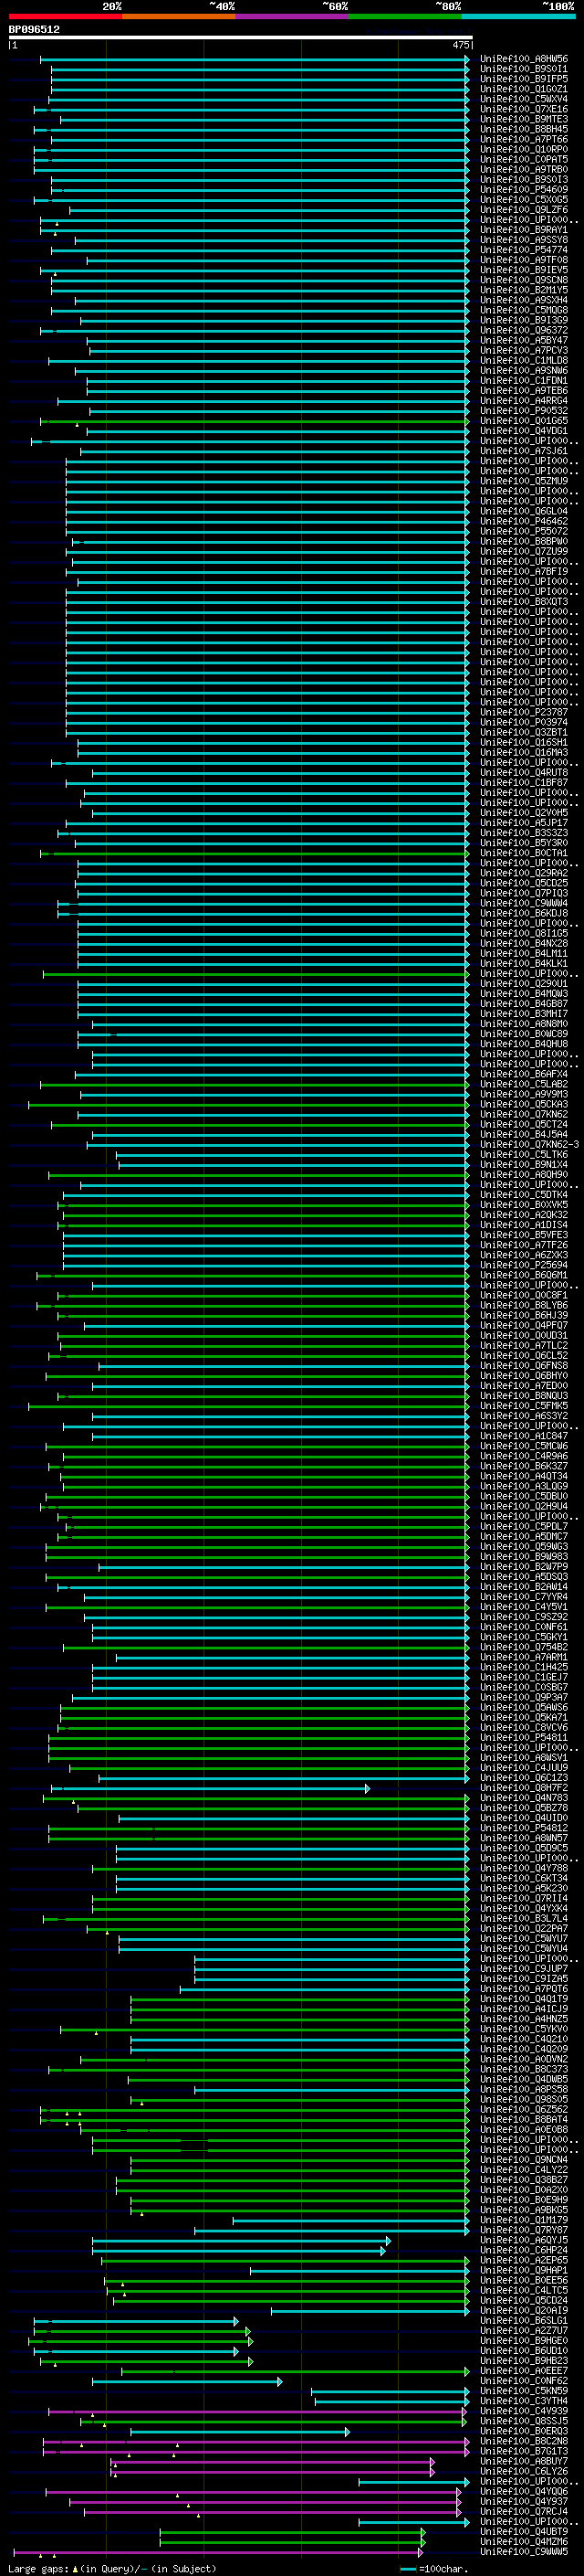Select hit UniRef100_A7SJ61
Image resolution: width=584 pixels, height=2576 pixels.
524,451
